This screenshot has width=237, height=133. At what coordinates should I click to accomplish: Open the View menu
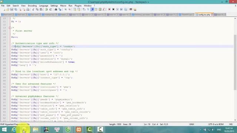pyautogui.click(x=23, y=6)
